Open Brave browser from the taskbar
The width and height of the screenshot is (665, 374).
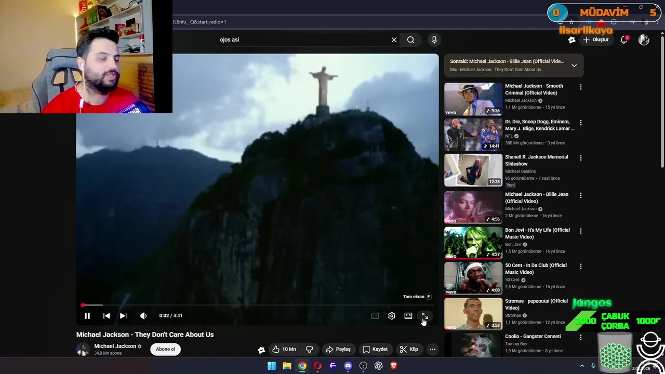(x=394, y=366)
